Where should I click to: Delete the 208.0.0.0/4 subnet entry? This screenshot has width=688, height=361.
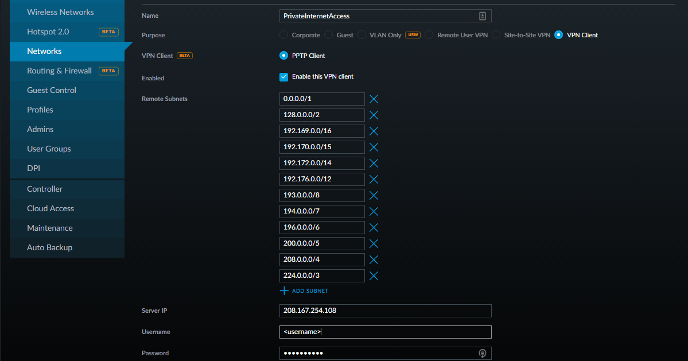point(374,259)
